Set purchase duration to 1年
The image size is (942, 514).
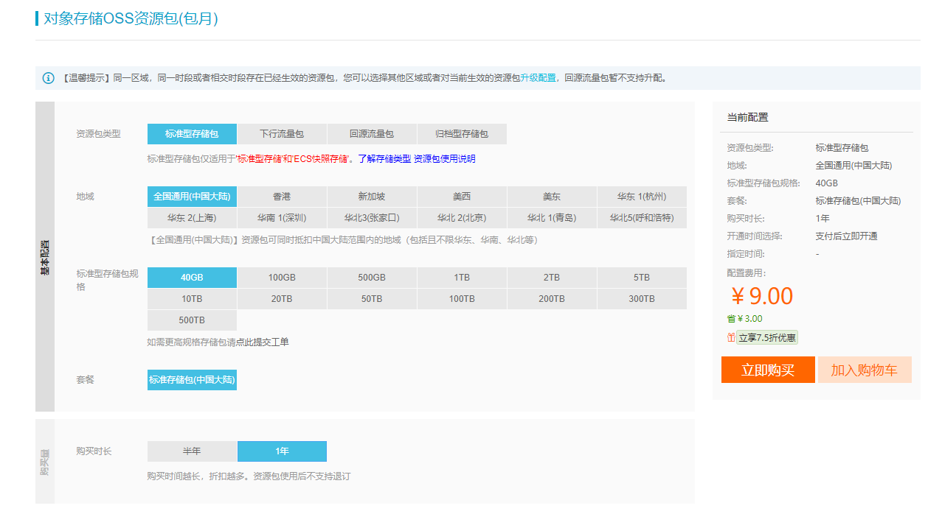[x=282, y=451]
